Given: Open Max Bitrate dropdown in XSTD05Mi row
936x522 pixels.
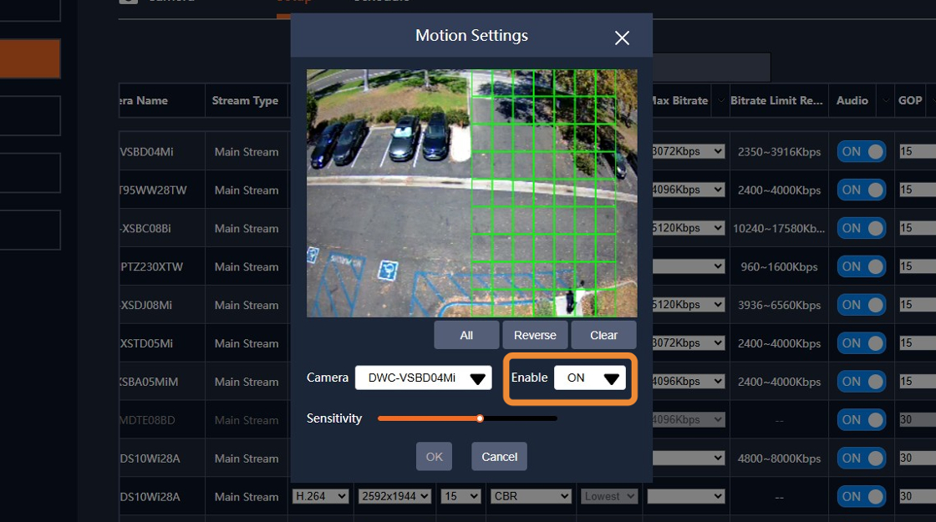Looking at the screenshot, I should click(x=689, y=343).
